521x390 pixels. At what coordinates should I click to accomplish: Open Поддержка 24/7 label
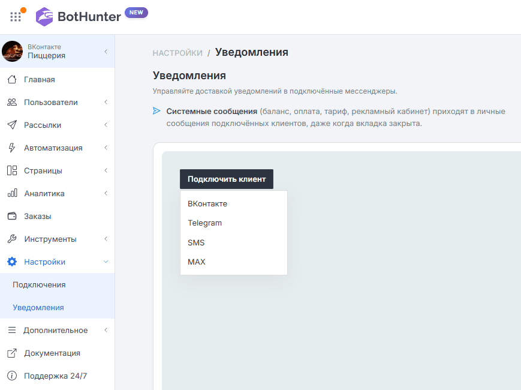pos(56,376)
